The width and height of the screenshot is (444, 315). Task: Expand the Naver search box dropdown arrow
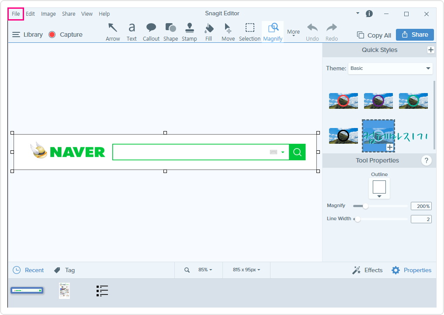pos(283,152)
